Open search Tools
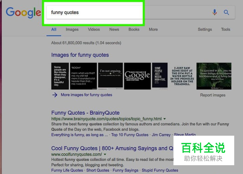243x174 pixels. [x=225, y=29]
